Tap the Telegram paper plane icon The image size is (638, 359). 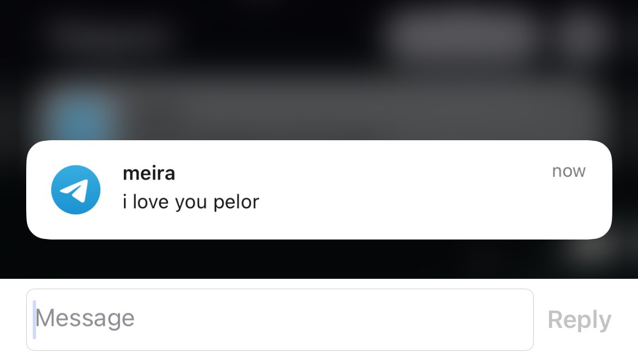pyautogui.click(x=76, y=189)
